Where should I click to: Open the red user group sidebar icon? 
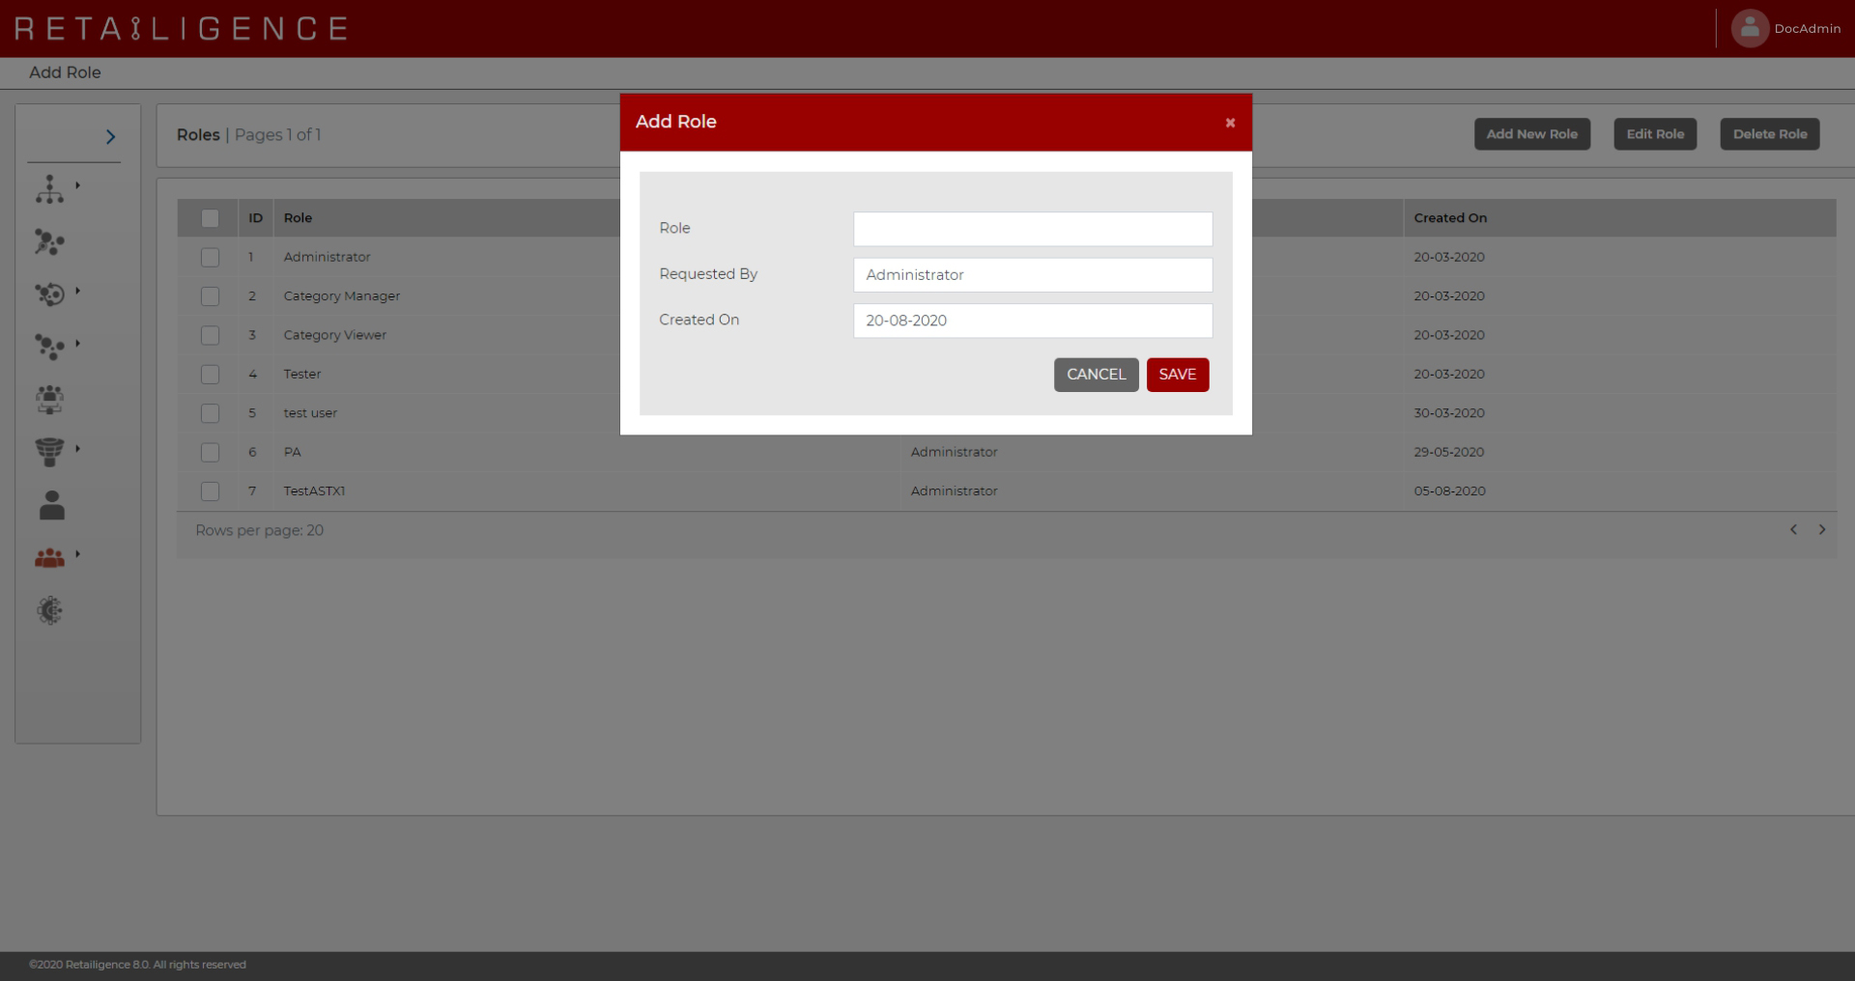[x=49, y=558]
